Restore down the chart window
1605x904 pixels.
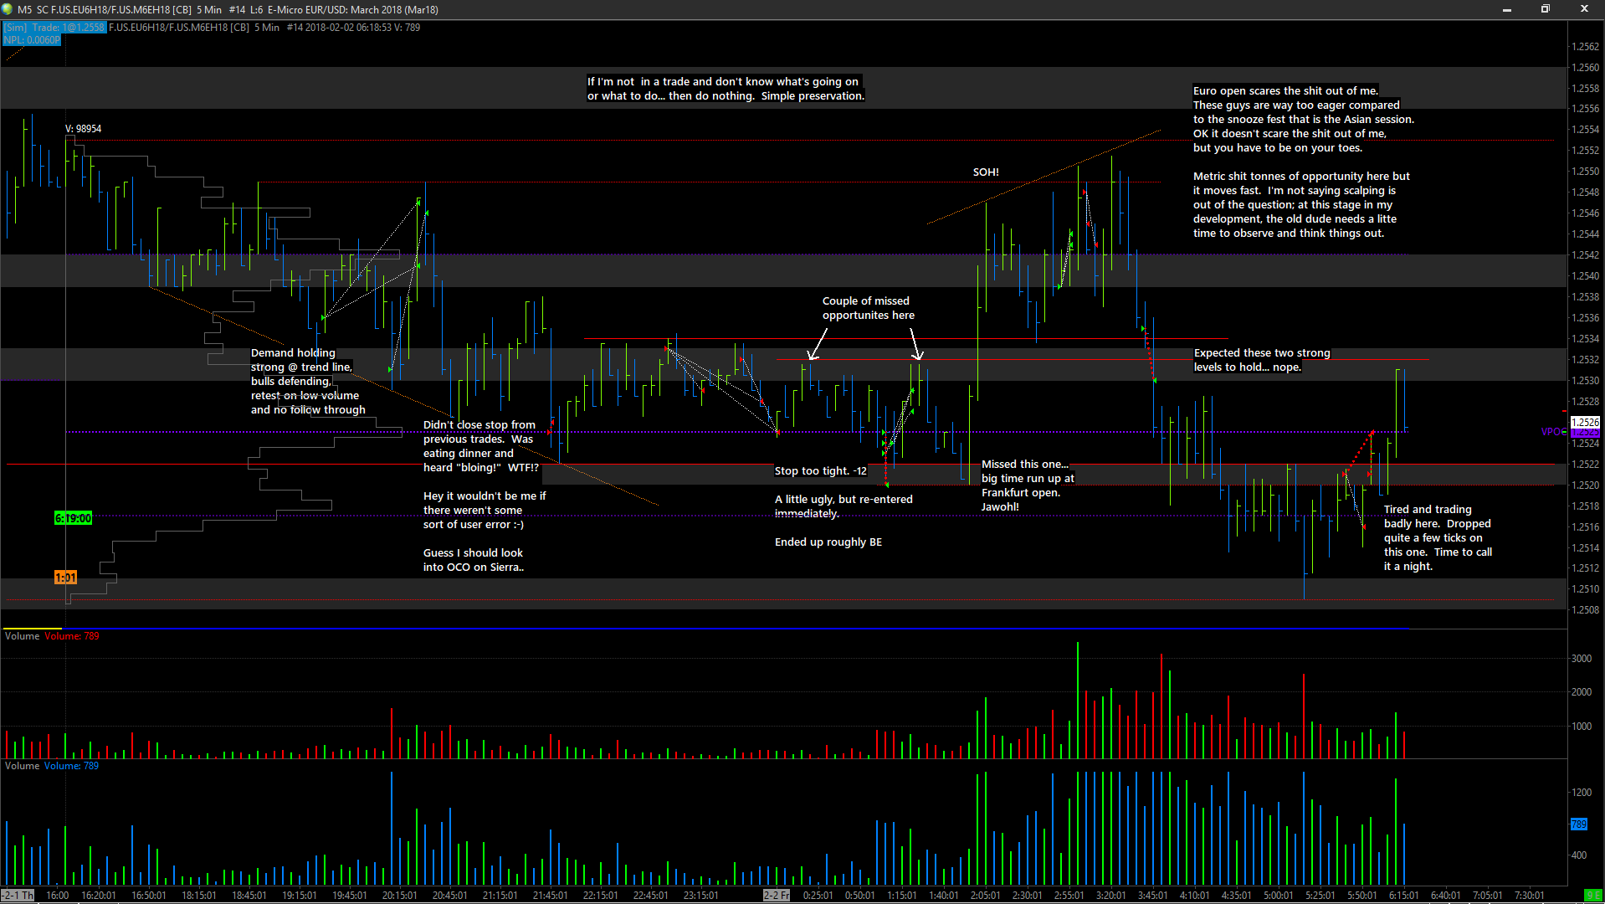(x=1546, y=9)
